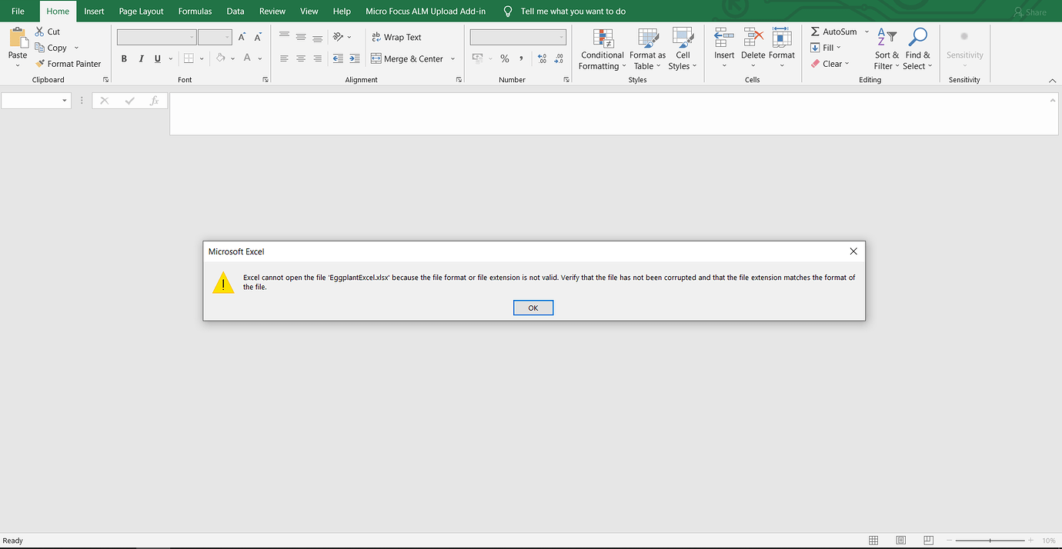The image size is (1062, 549).
Task: Switch to Formulas tab
Action: 195,12
